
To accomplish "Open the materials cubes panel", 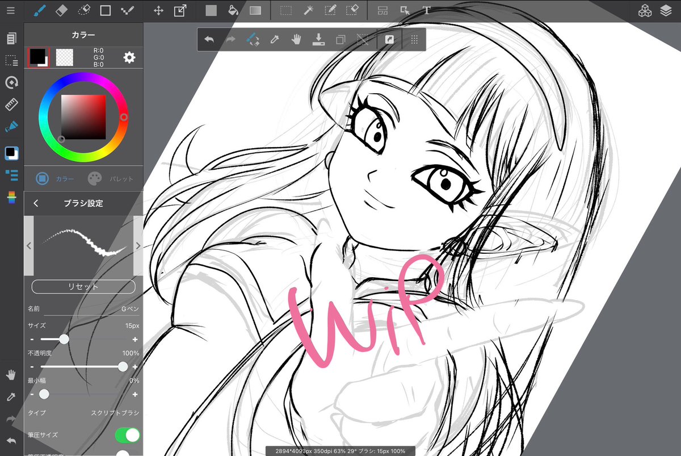I will click(644, 10).
